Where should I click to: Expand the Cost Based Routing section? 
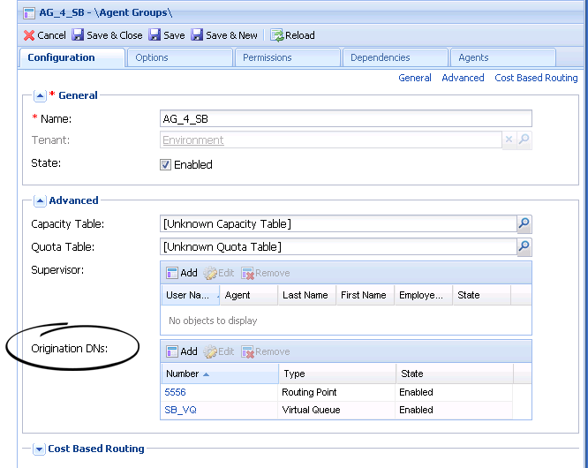(40, 449)
